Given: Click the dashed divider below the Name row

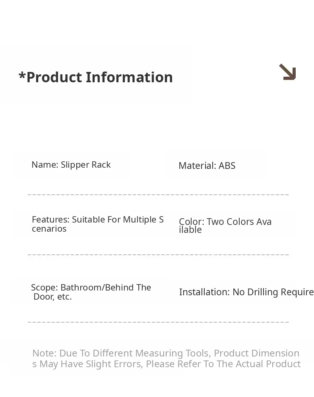Looking at the screenshot, I should 158,195.
